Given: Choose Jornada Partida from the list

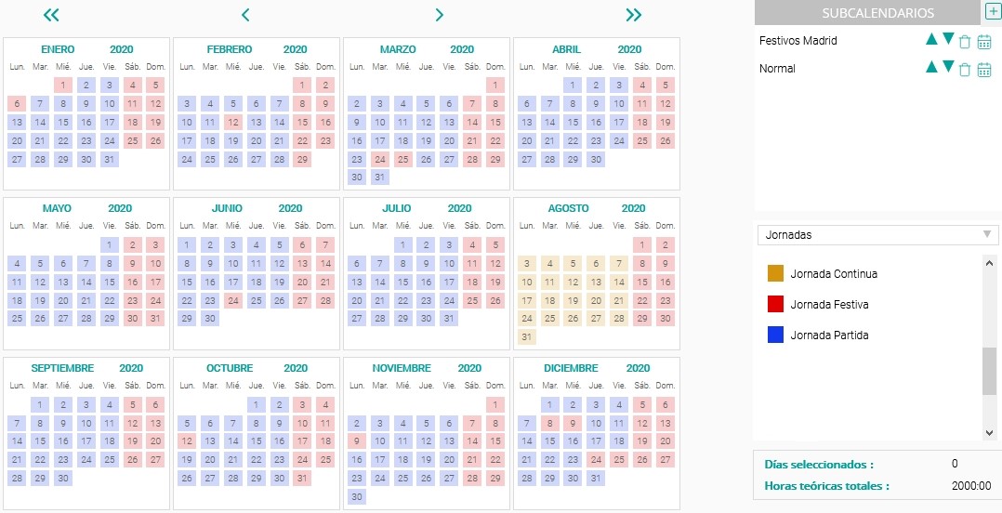Looking at the screenshot, I should [829, 335].
